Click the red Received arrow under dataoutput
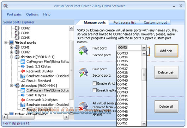This screenshot has width=187, height=128. [x=23, y=100]
